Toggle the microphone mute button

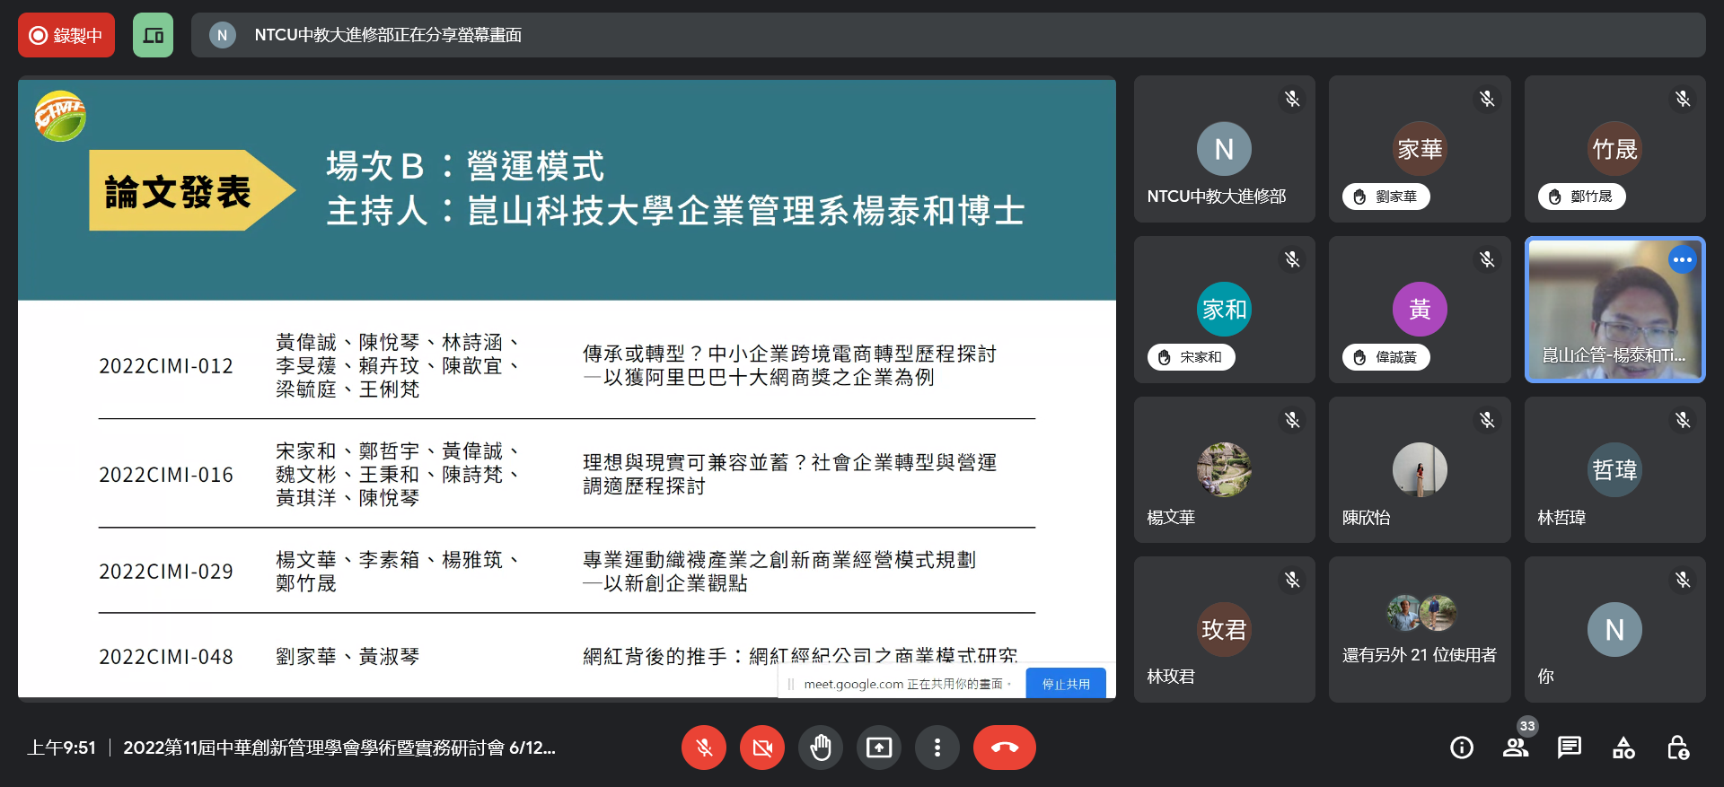click(704, 748)
